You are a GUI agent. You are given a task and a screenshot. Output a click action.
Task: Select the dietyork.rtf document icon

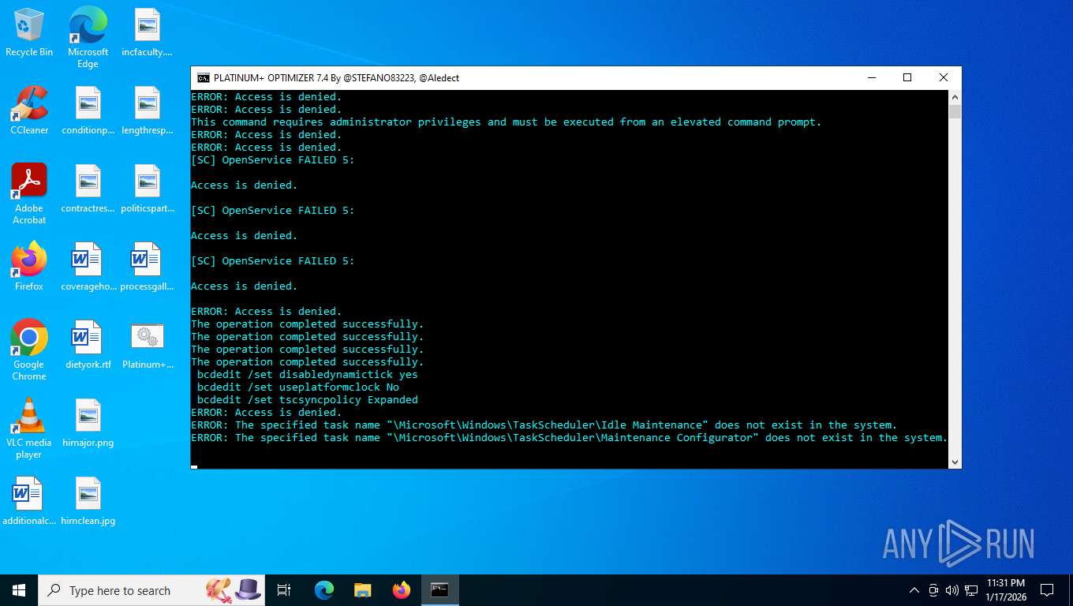[x=88, y=345]
